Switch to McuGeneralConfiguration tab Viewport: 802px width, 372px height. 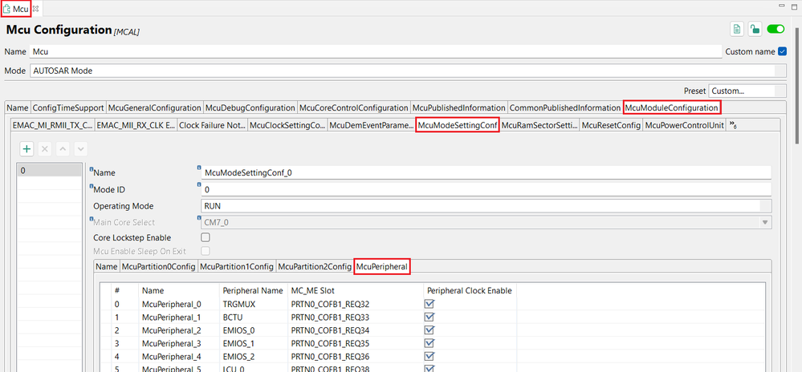tap(154, 107)
